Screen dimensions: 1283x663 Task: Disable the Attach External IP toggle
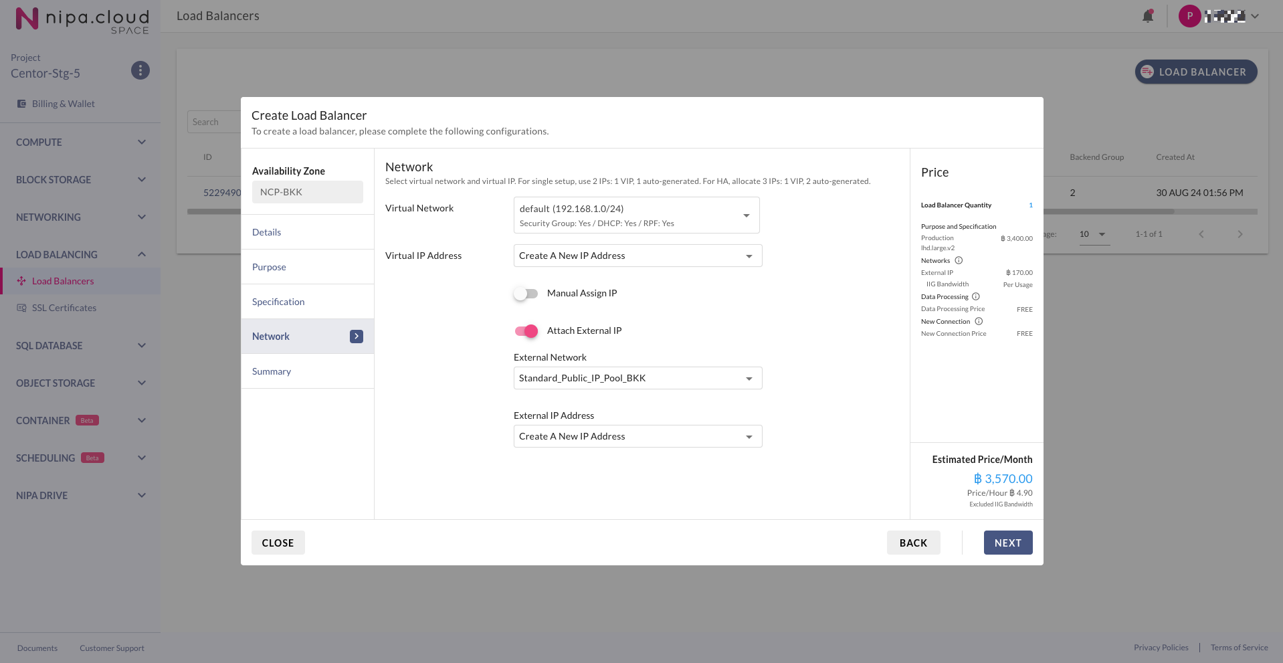tap(526, 330)
